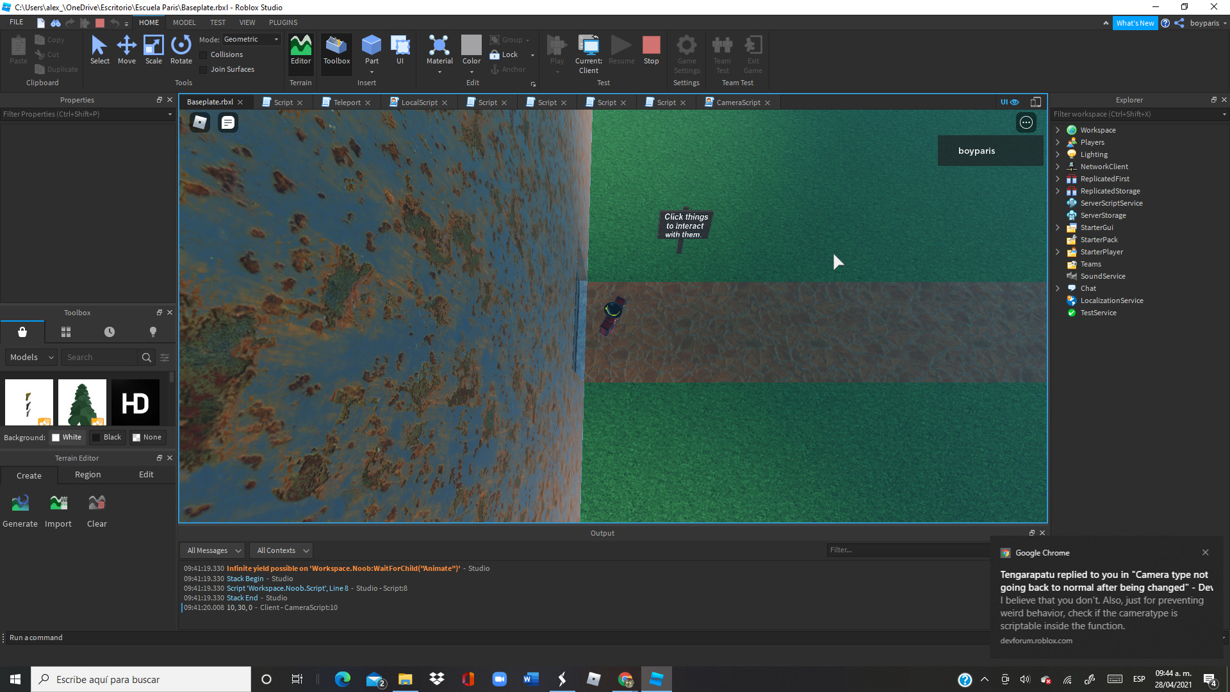
Task: Switch to the Region tab in Terrain Editor
Action: tap(88, 474)
